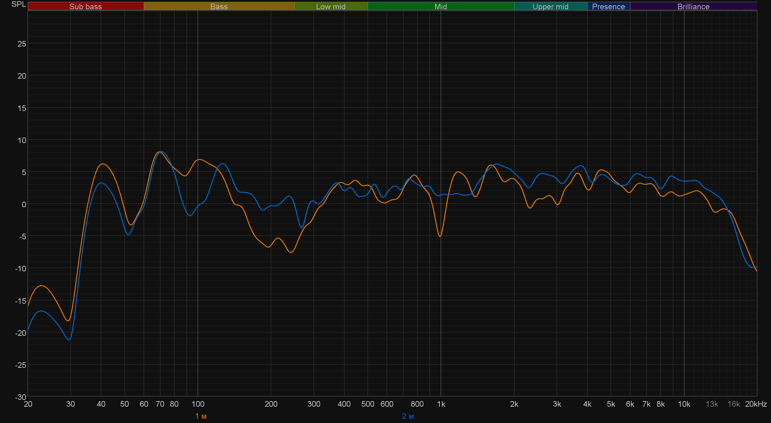Viewport: 771px width, 423px height.
Task: Click the 0 dB level label
Action: coord(24,204)
